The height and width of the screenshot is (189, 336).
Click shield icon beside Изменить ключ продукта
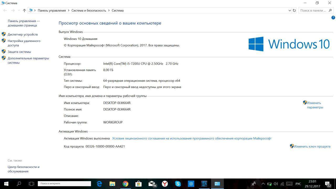click(x=292, y=146)
